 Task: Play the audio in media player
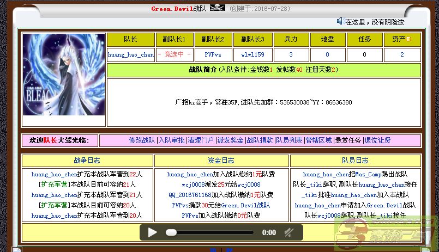click(153, 232)
